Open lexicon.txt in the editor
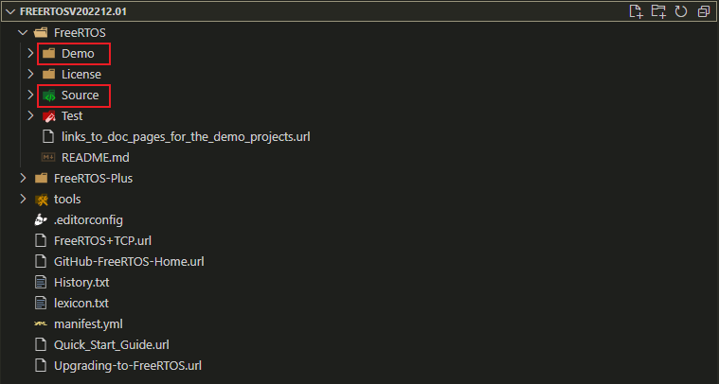 pos(81,304)
